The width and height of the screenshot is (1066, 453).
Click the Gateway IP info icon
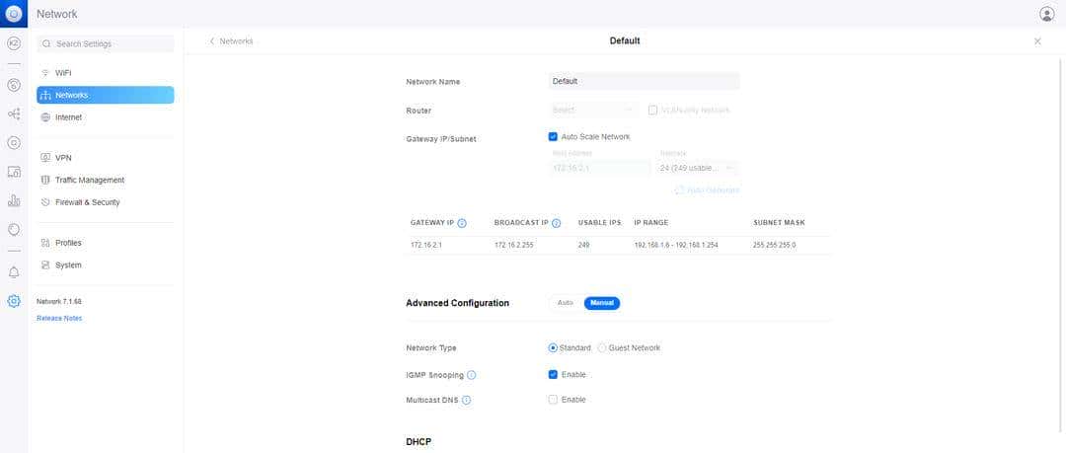click(462, 223)
